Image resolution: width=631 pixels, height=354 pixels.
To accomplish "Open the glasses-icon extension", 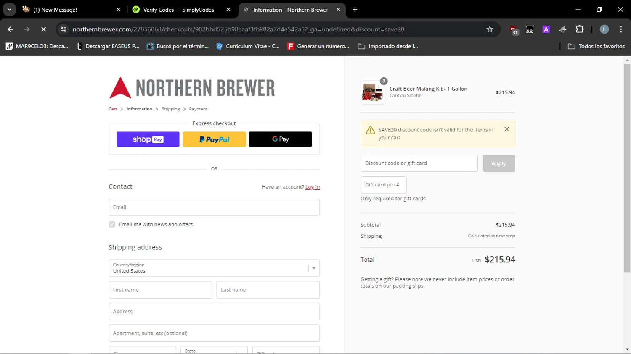I will click(530, 29).
